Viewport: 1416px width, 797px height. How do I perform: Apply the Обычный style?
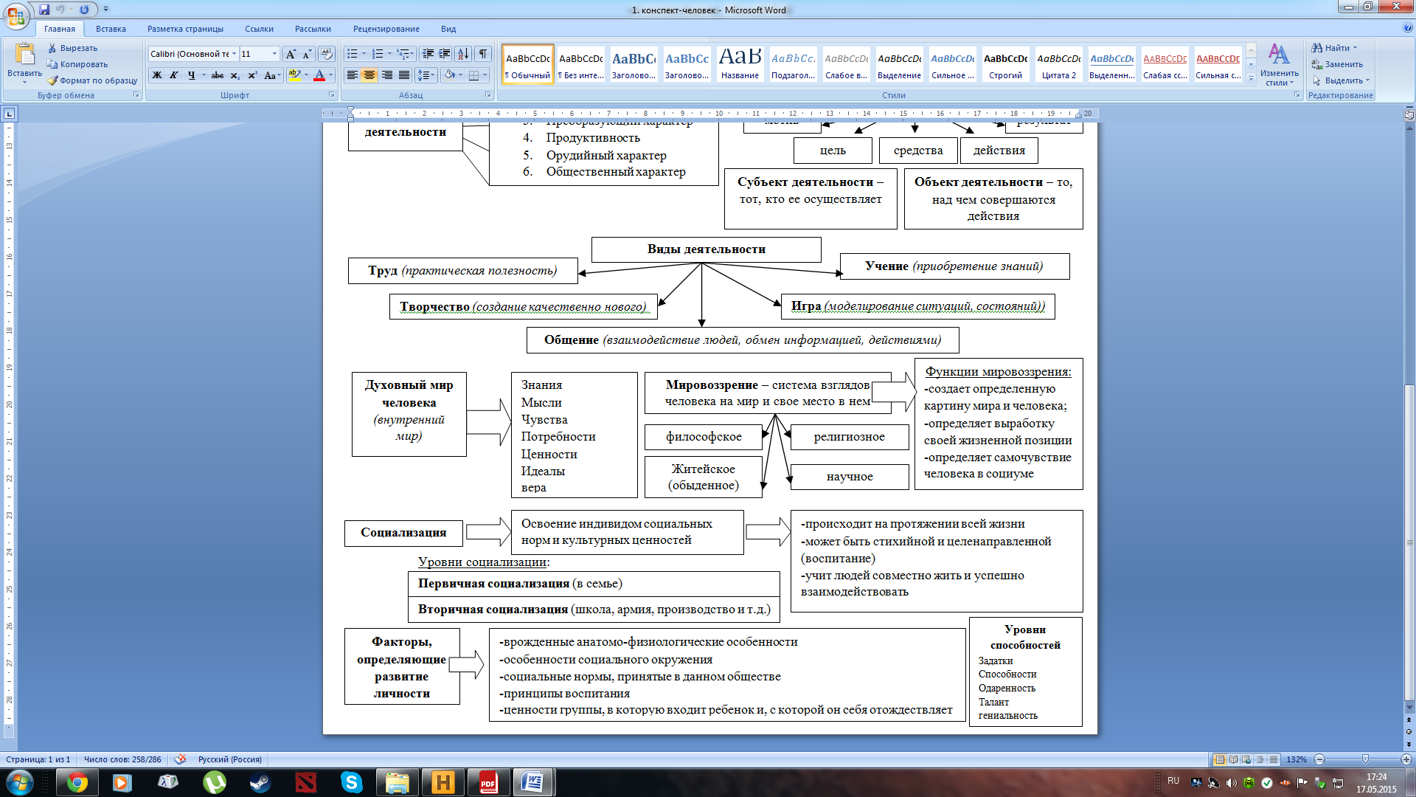pos(528,64)
